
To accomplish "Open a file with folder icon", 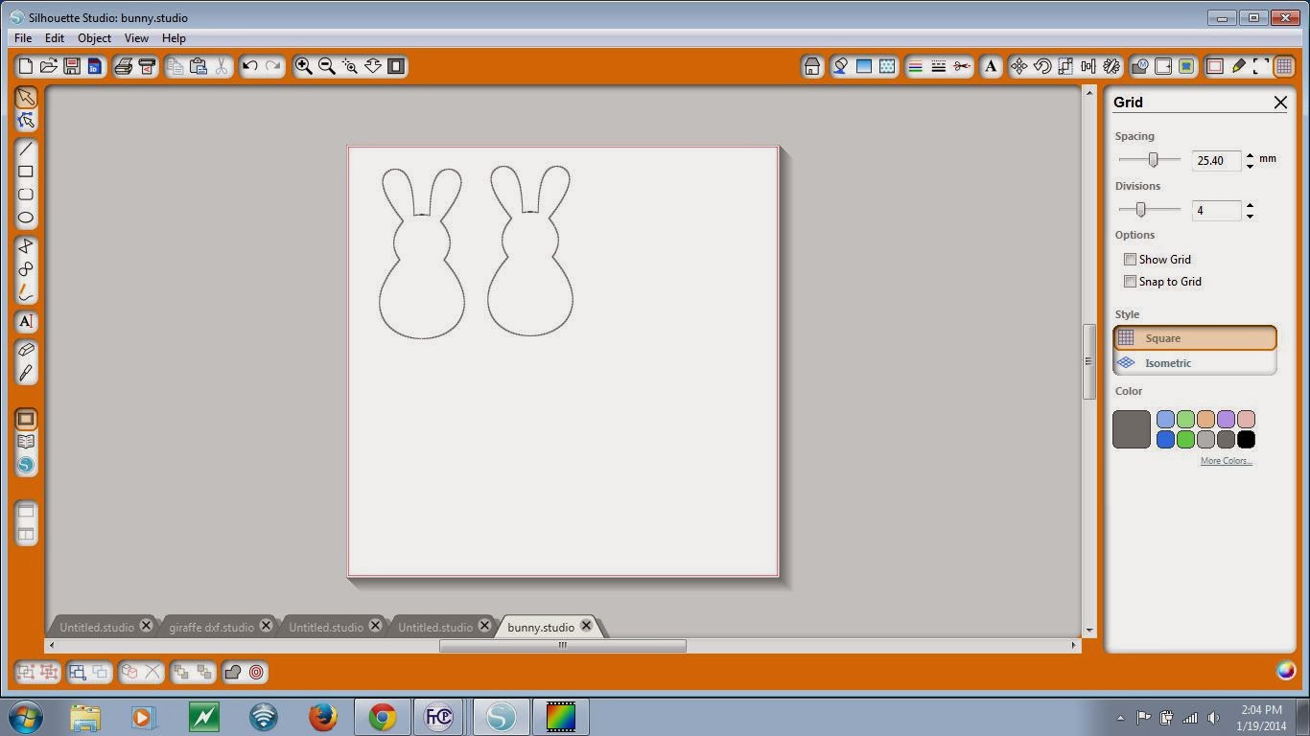I will tap(49, 66).
